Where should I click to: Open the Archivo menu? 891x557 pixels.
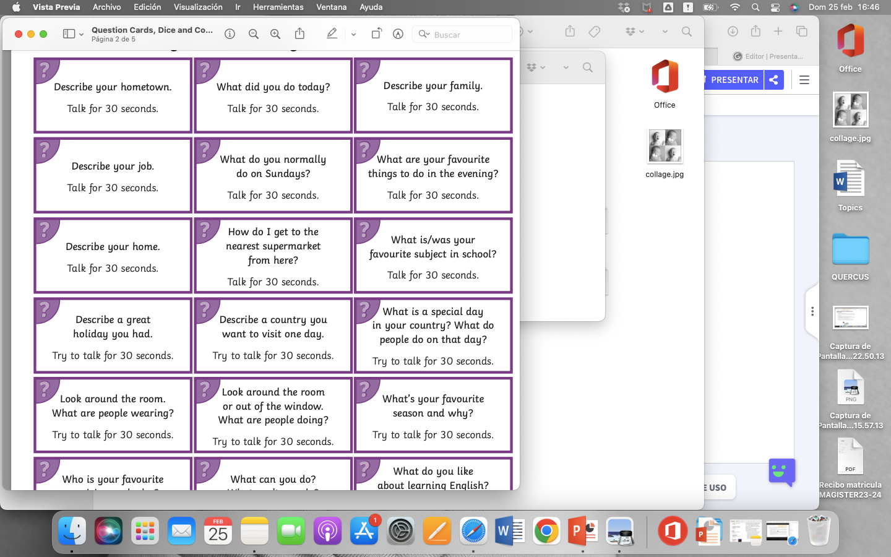click(x=106, y=7)
